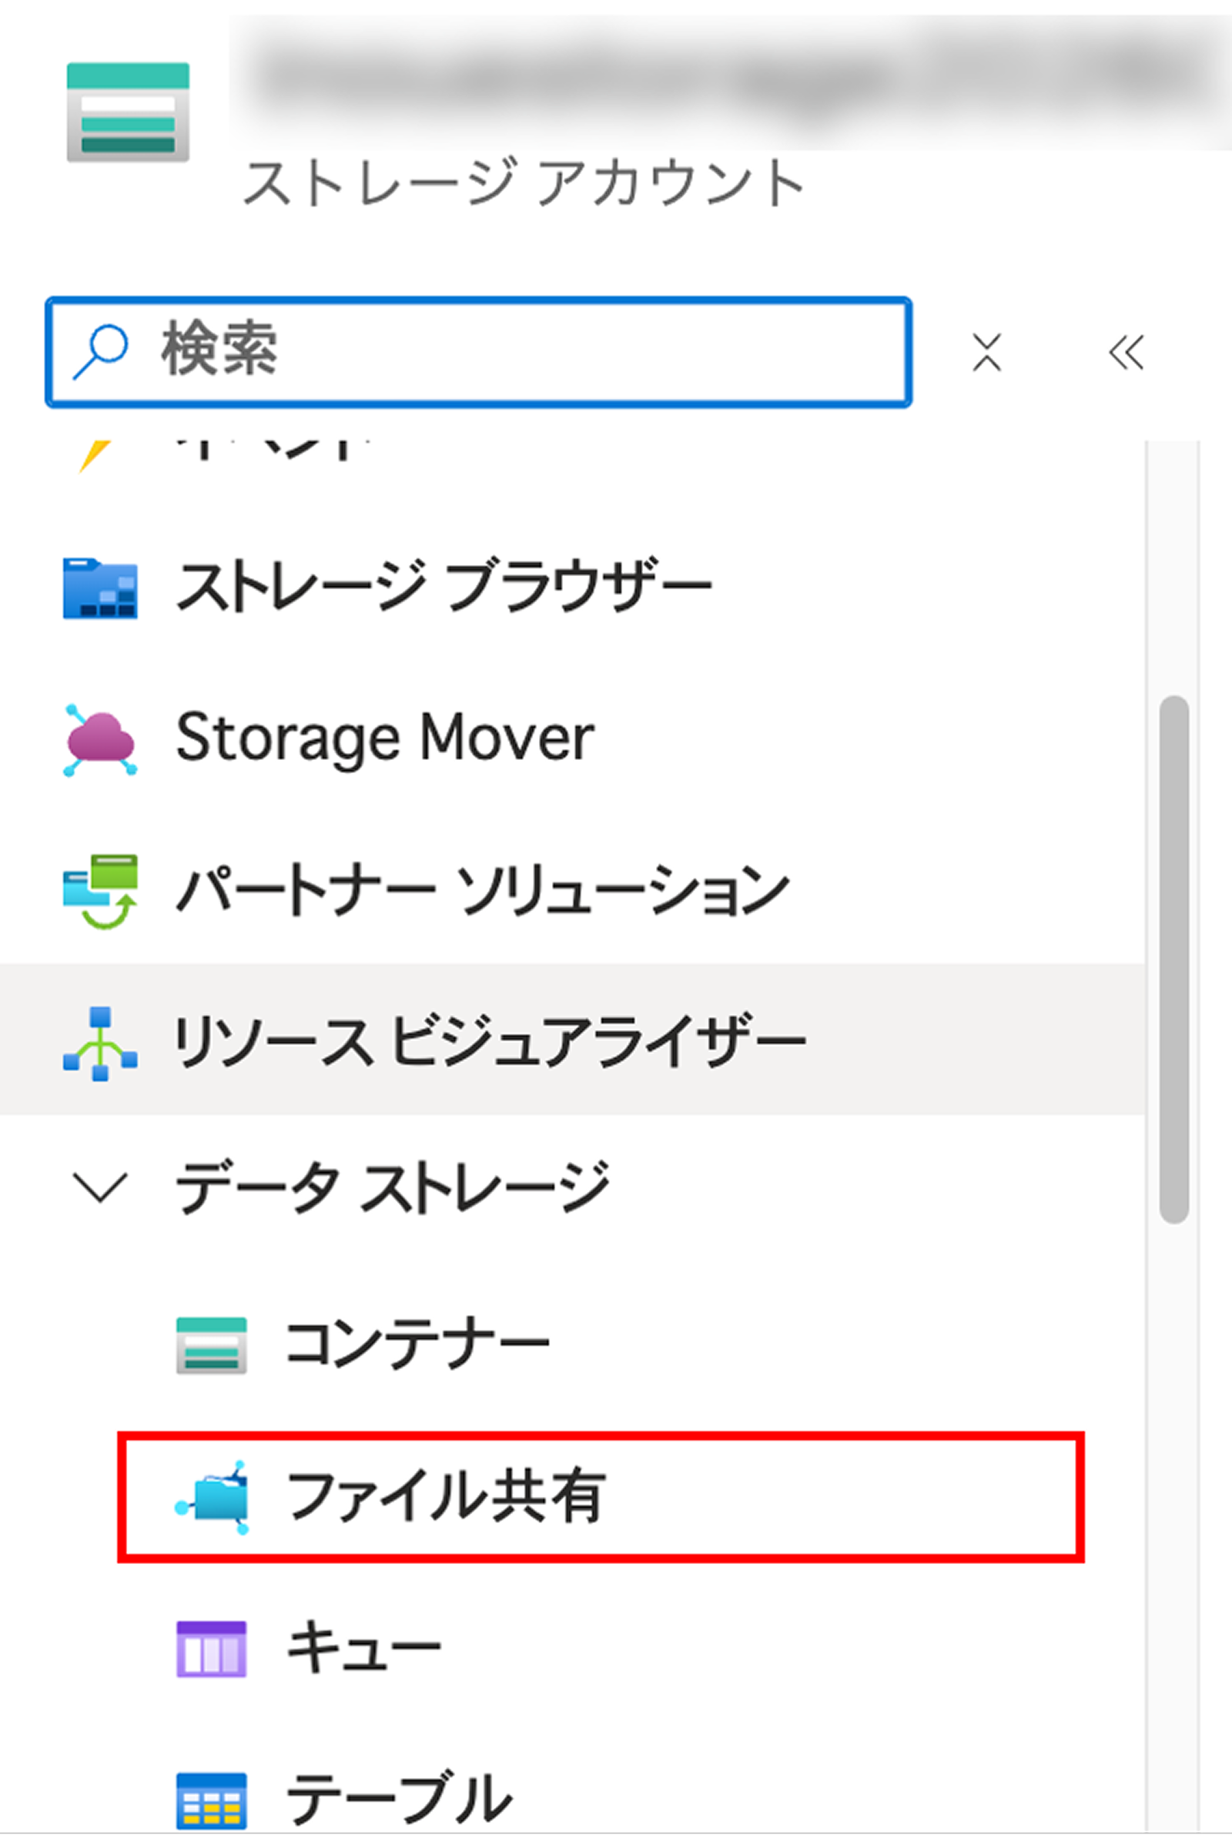Screen dimensions: 1232x1835
Task: Click the search magnifier icon
Action: [101, 351]
